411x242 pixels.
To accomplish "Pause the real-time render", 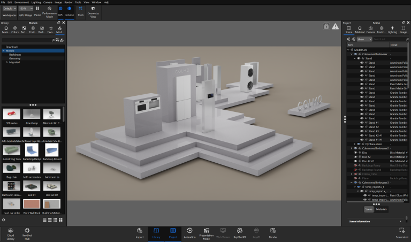I will tap(37, 9).
